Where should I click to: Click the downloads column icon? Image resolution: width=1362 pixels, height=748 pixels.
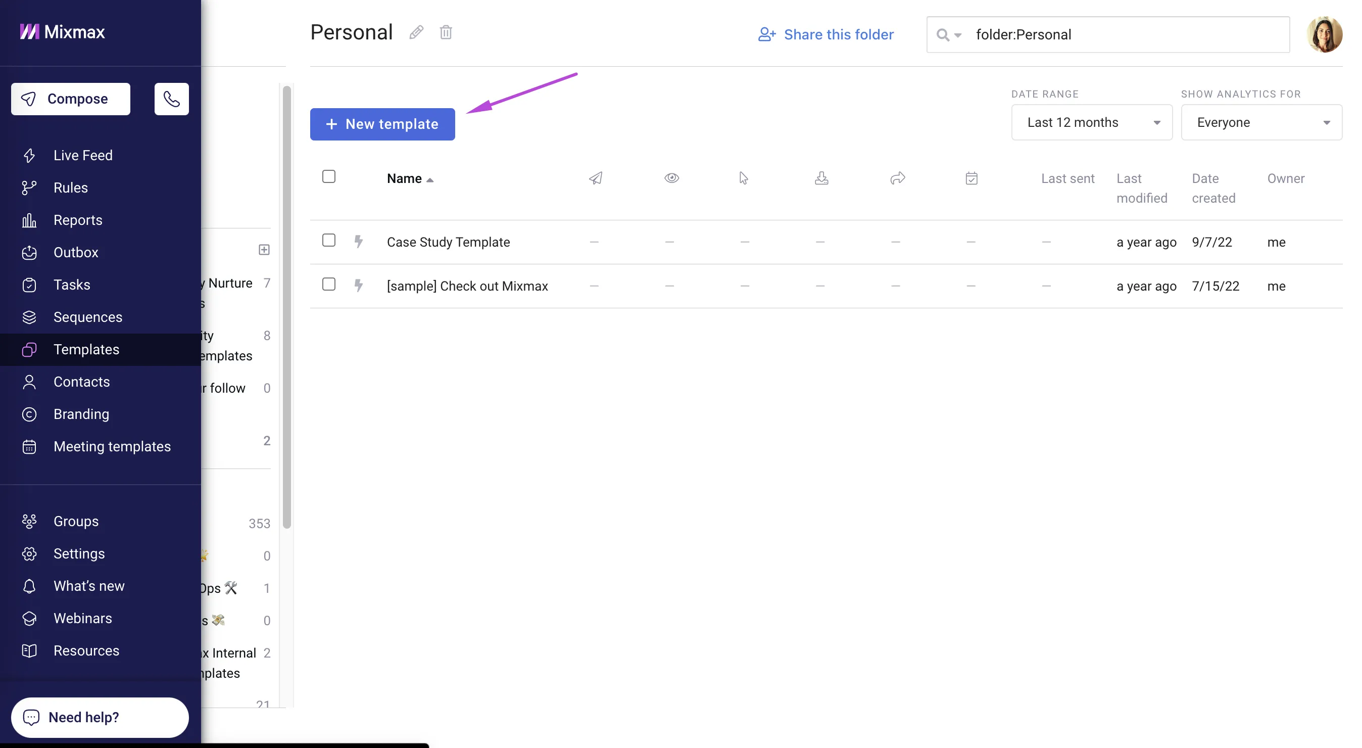821,178
